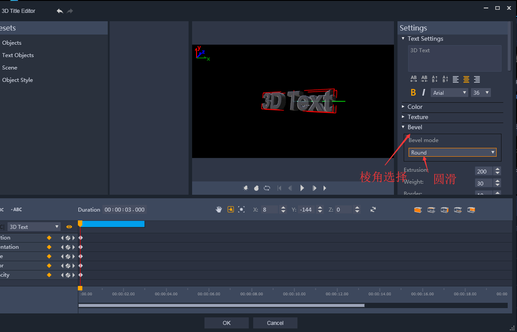Center-align the 3D text
This screenshot has height=332, width=517.
tap(466, 79)
